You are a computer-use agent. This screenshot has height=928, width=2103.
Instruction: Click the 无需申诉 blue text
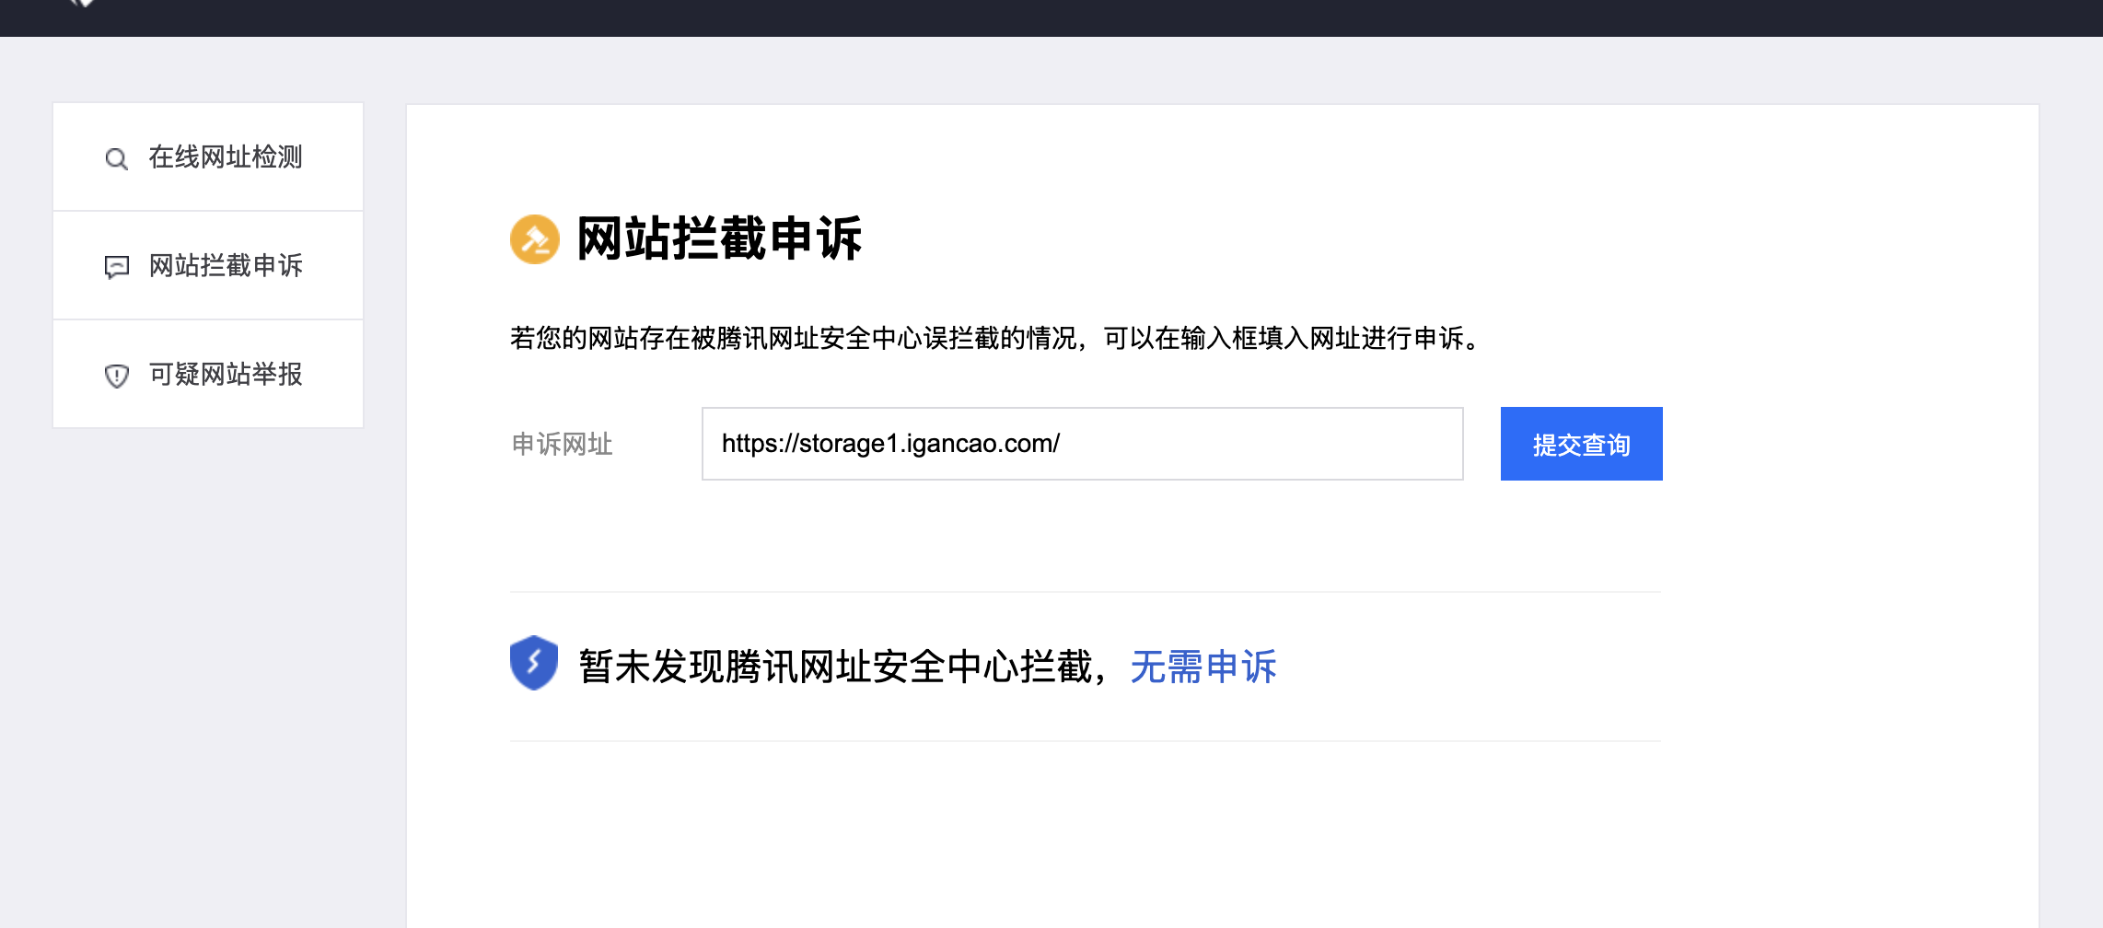pyautogui.click(x=1203, y=667)
